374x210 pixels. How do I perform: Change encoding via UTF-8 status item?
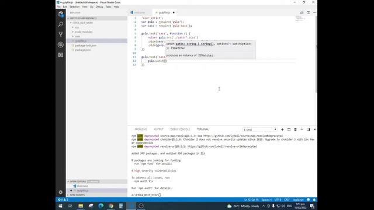[x=278, y=199]
